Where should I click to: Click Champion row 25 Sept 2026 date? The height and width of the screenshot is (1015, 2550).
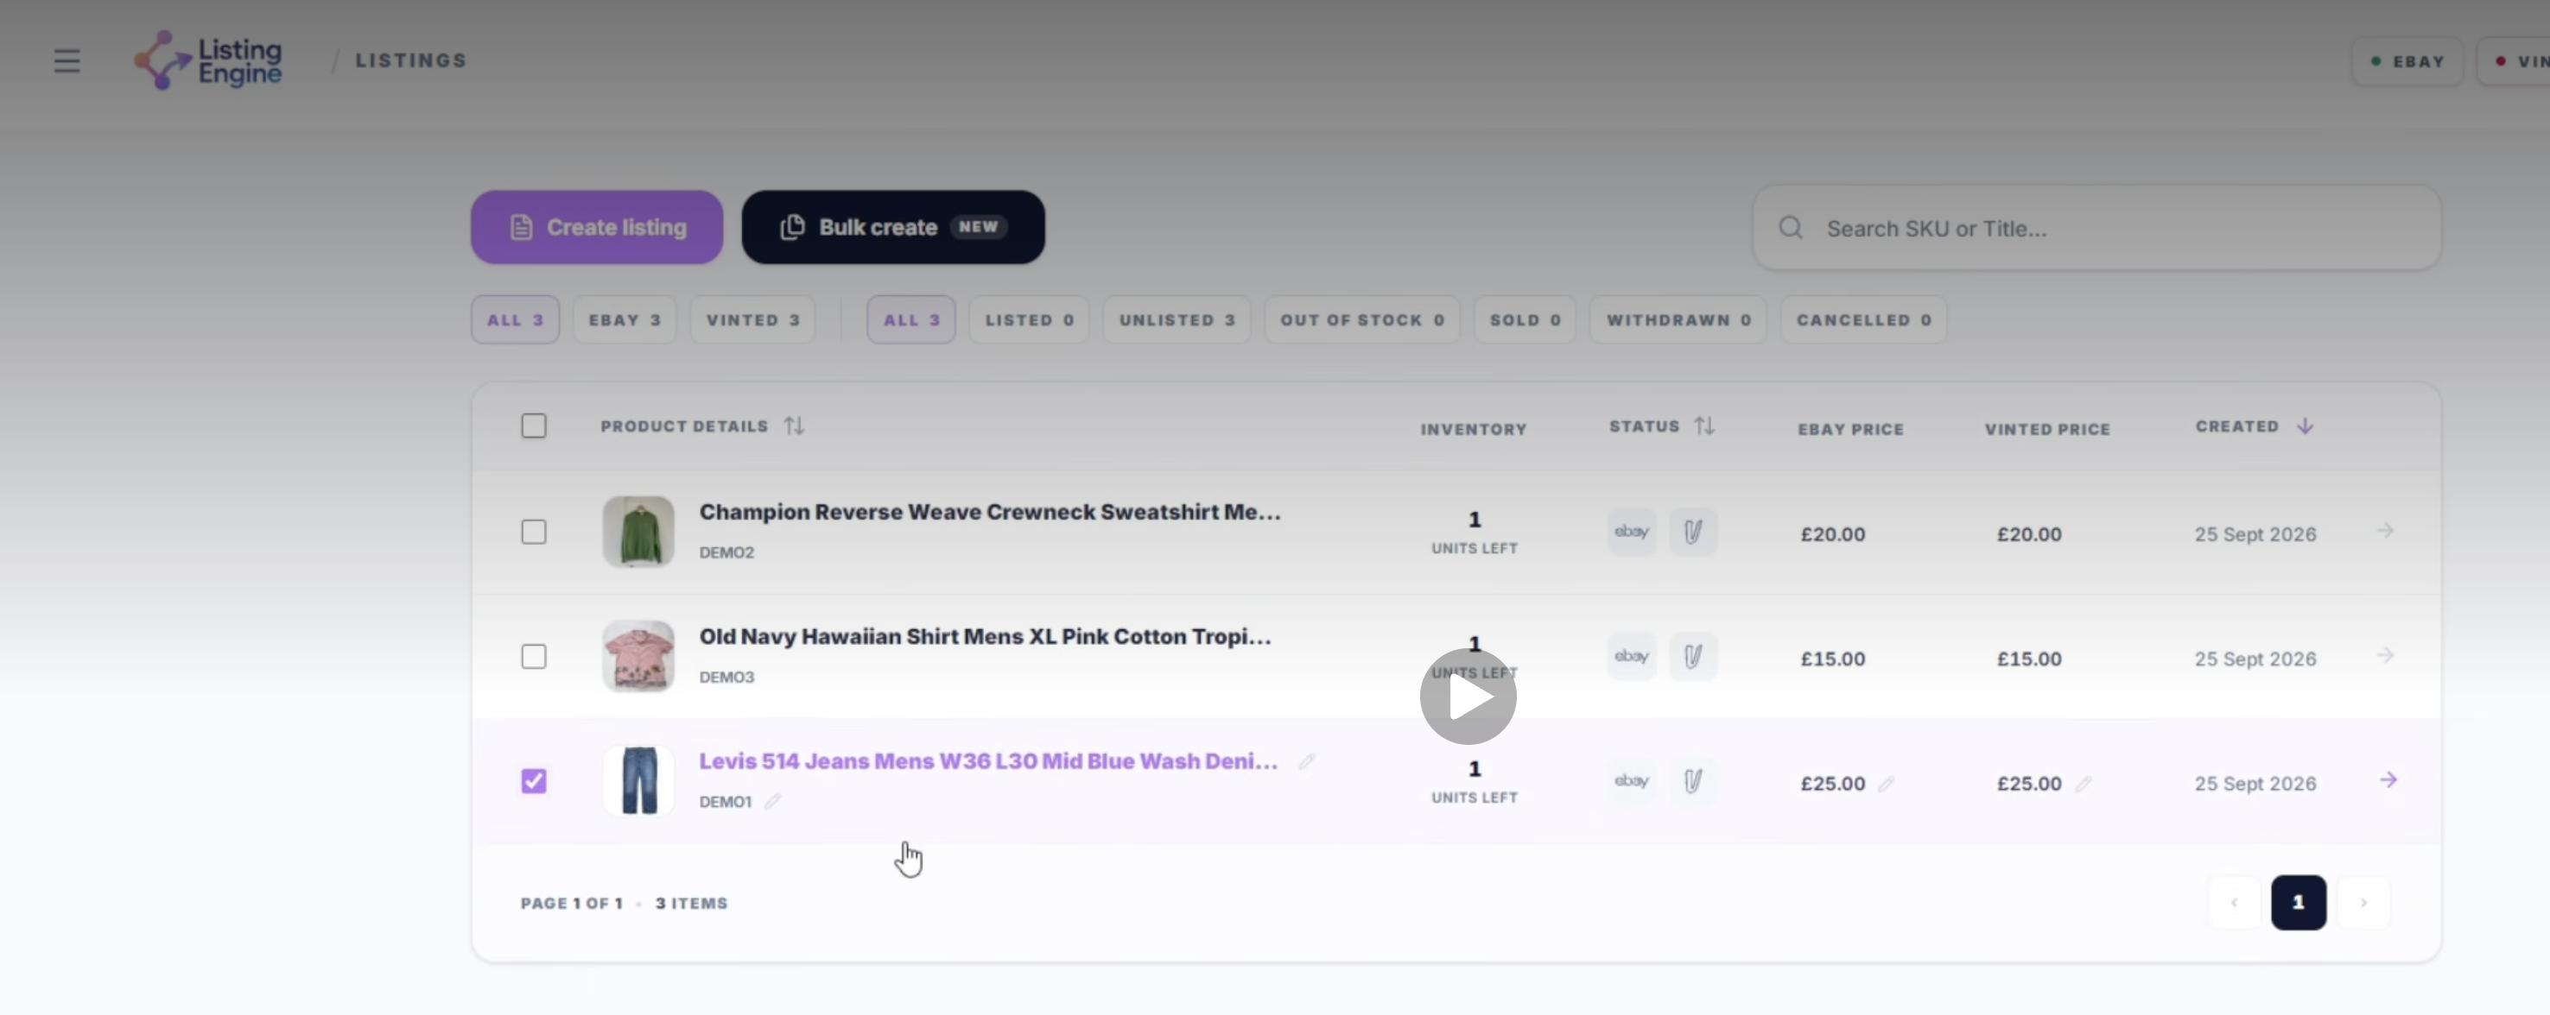coord(2255,535)
